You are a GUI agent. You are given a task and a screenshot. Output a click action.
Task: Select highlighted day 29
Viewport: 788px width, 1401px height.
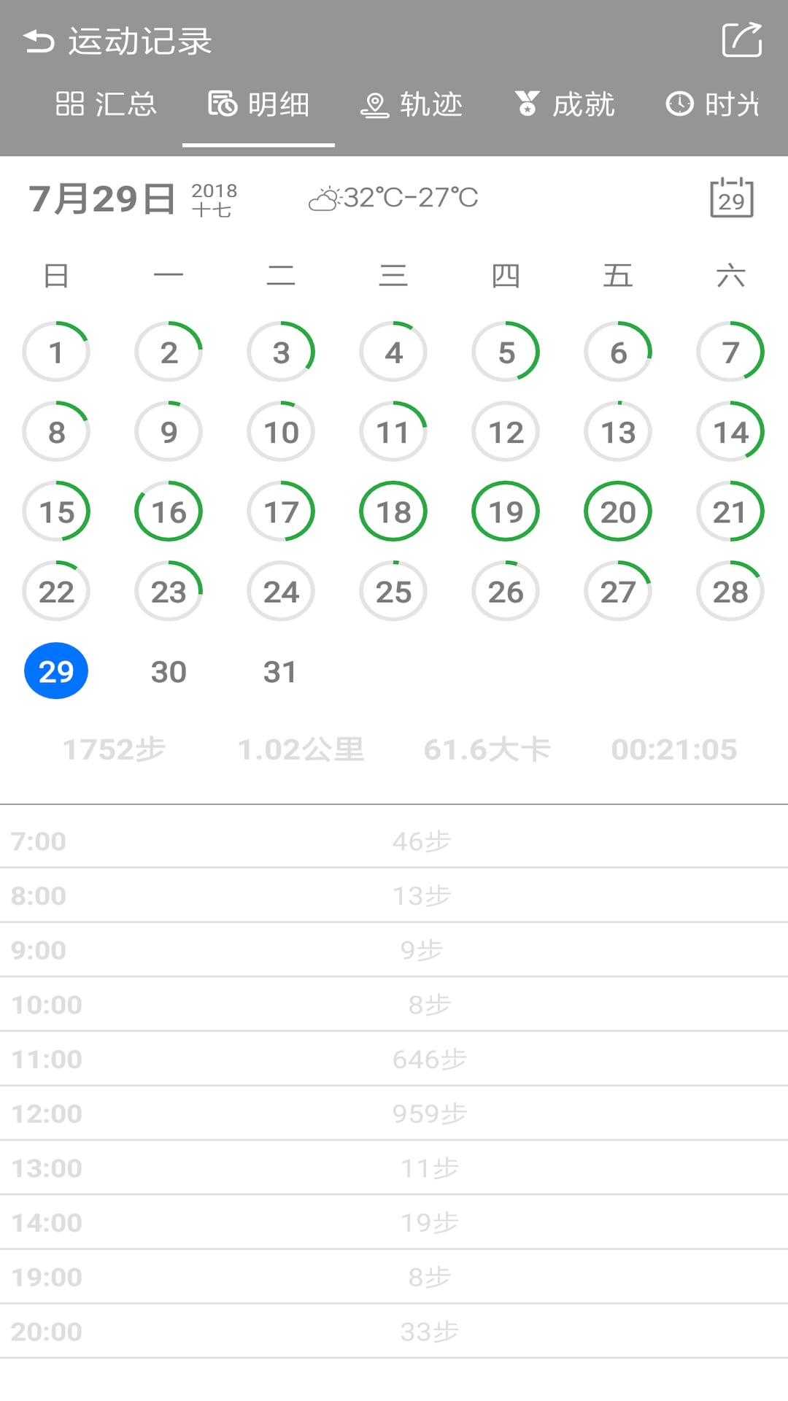pyautogui.click(x=56, y=671)
